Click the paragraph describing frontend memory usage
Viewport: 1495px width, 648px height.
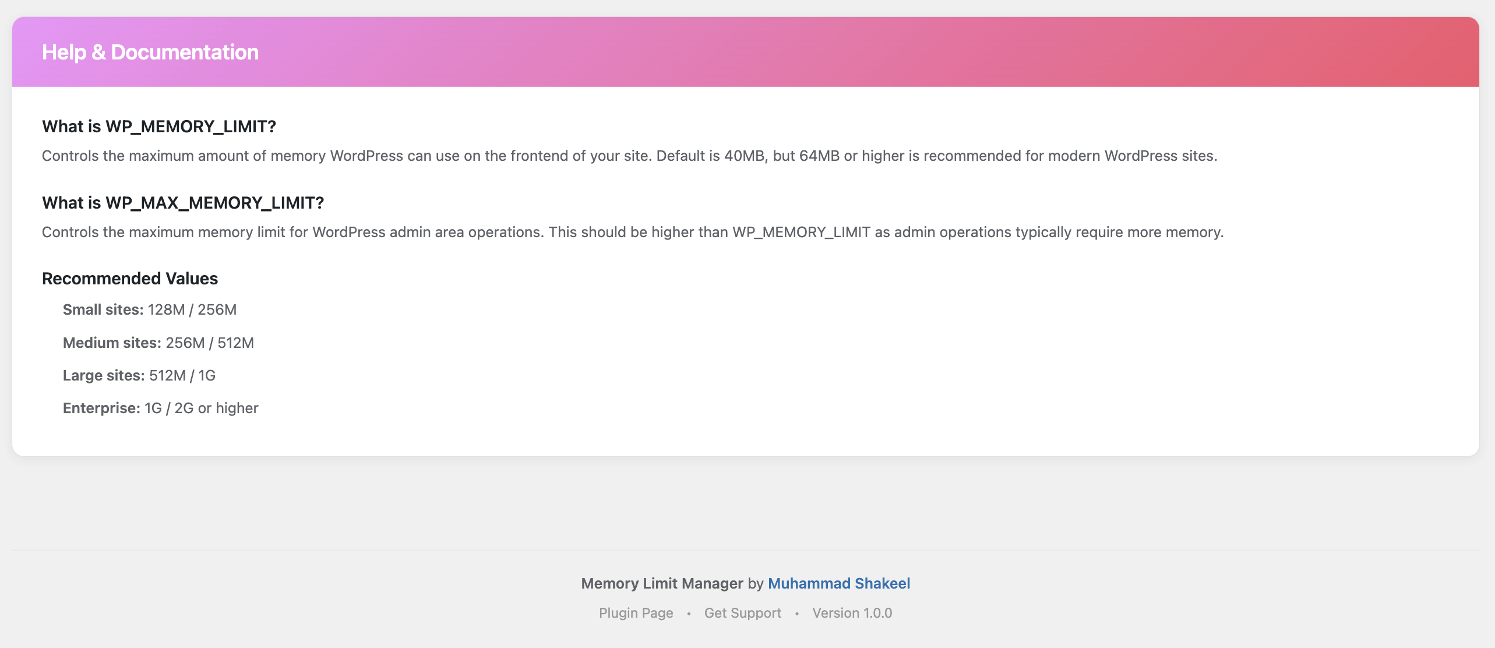coord(629,156)
